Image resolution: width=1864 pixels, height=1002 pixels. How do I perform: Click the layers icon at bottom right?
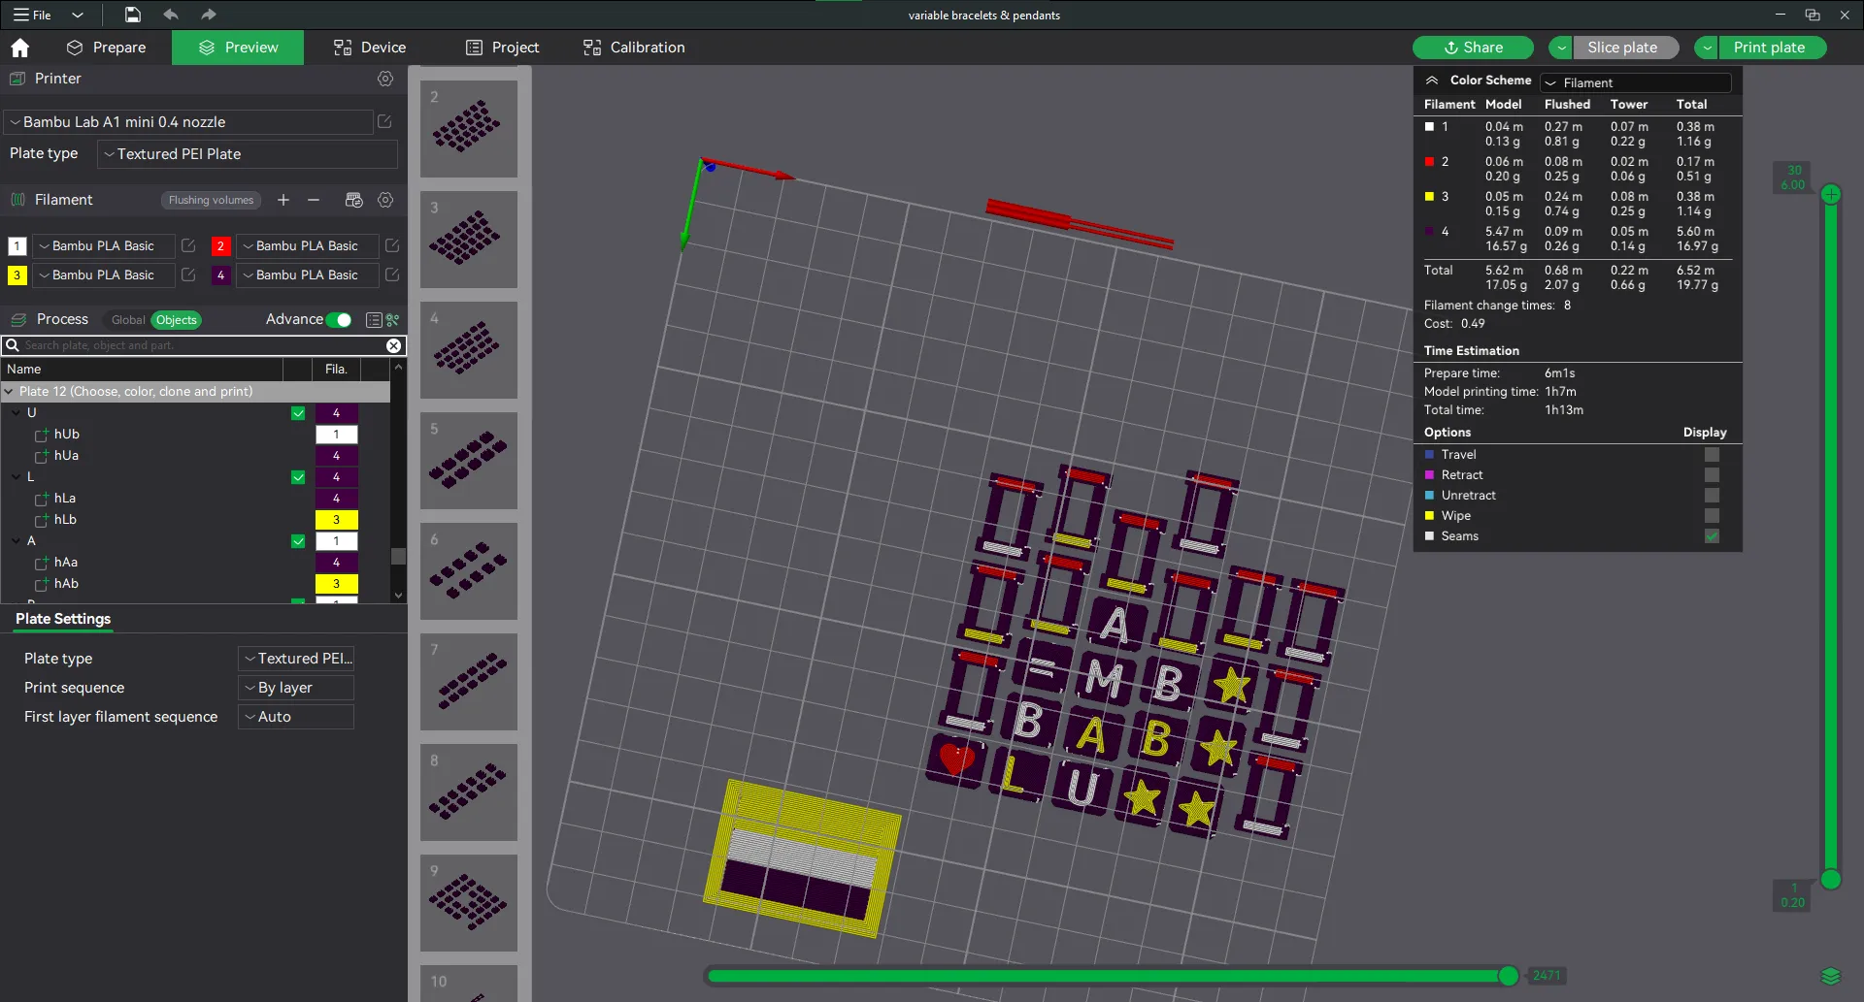pos(1831,976)
